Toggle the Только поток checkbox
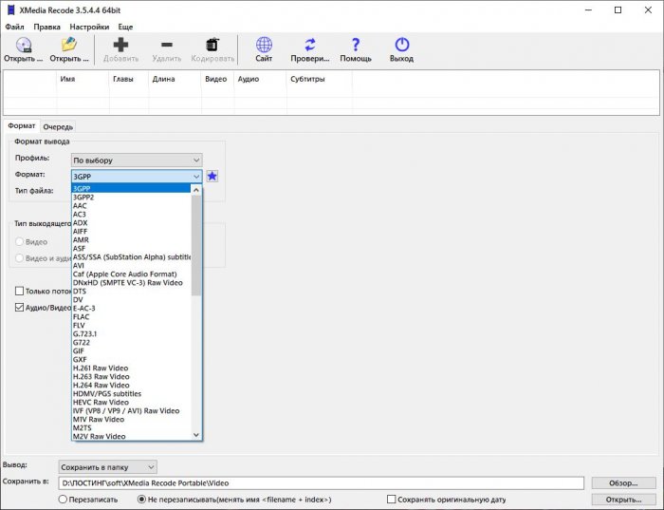664x510 pixels. pos(19,291)
